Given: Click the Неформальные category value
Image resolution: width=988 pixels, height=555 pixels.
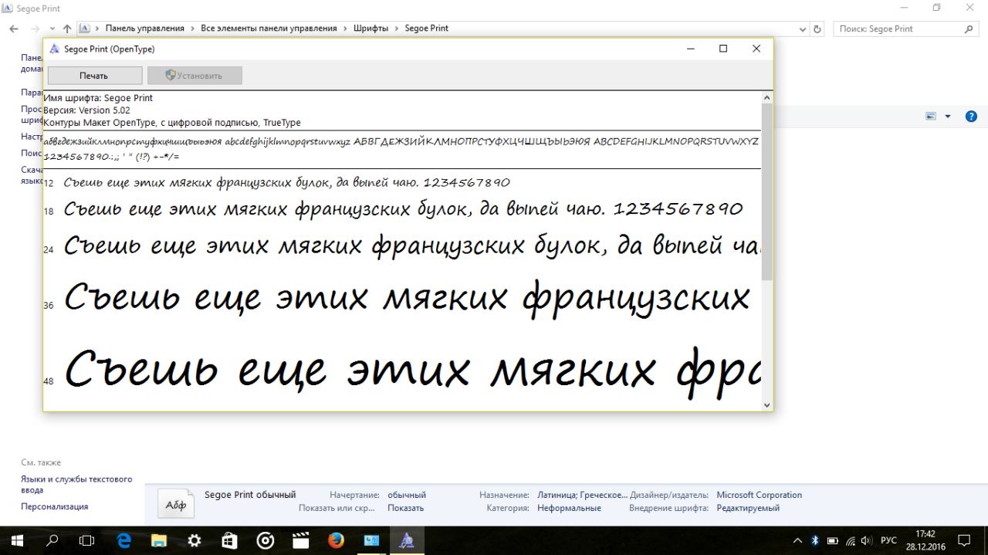Looking at the screenshot, I should [569, 508].
